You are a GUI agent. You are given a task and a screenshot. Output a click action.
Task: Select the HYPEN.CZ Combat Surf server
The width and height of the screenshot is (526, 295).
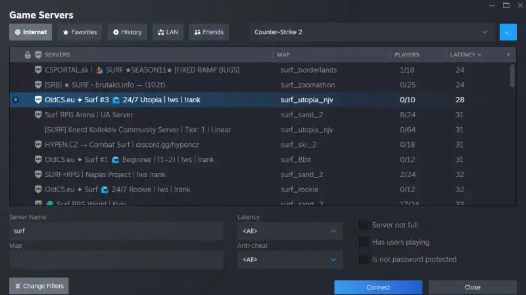point(262,144)
